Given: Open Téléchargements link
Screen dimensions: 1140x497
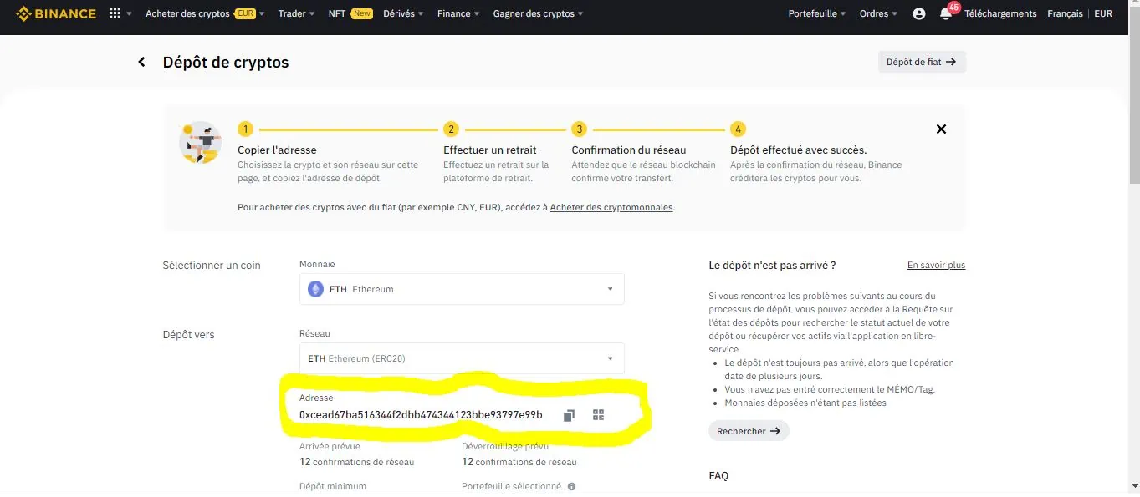Looking at the screenshot, I should 1000,13.
